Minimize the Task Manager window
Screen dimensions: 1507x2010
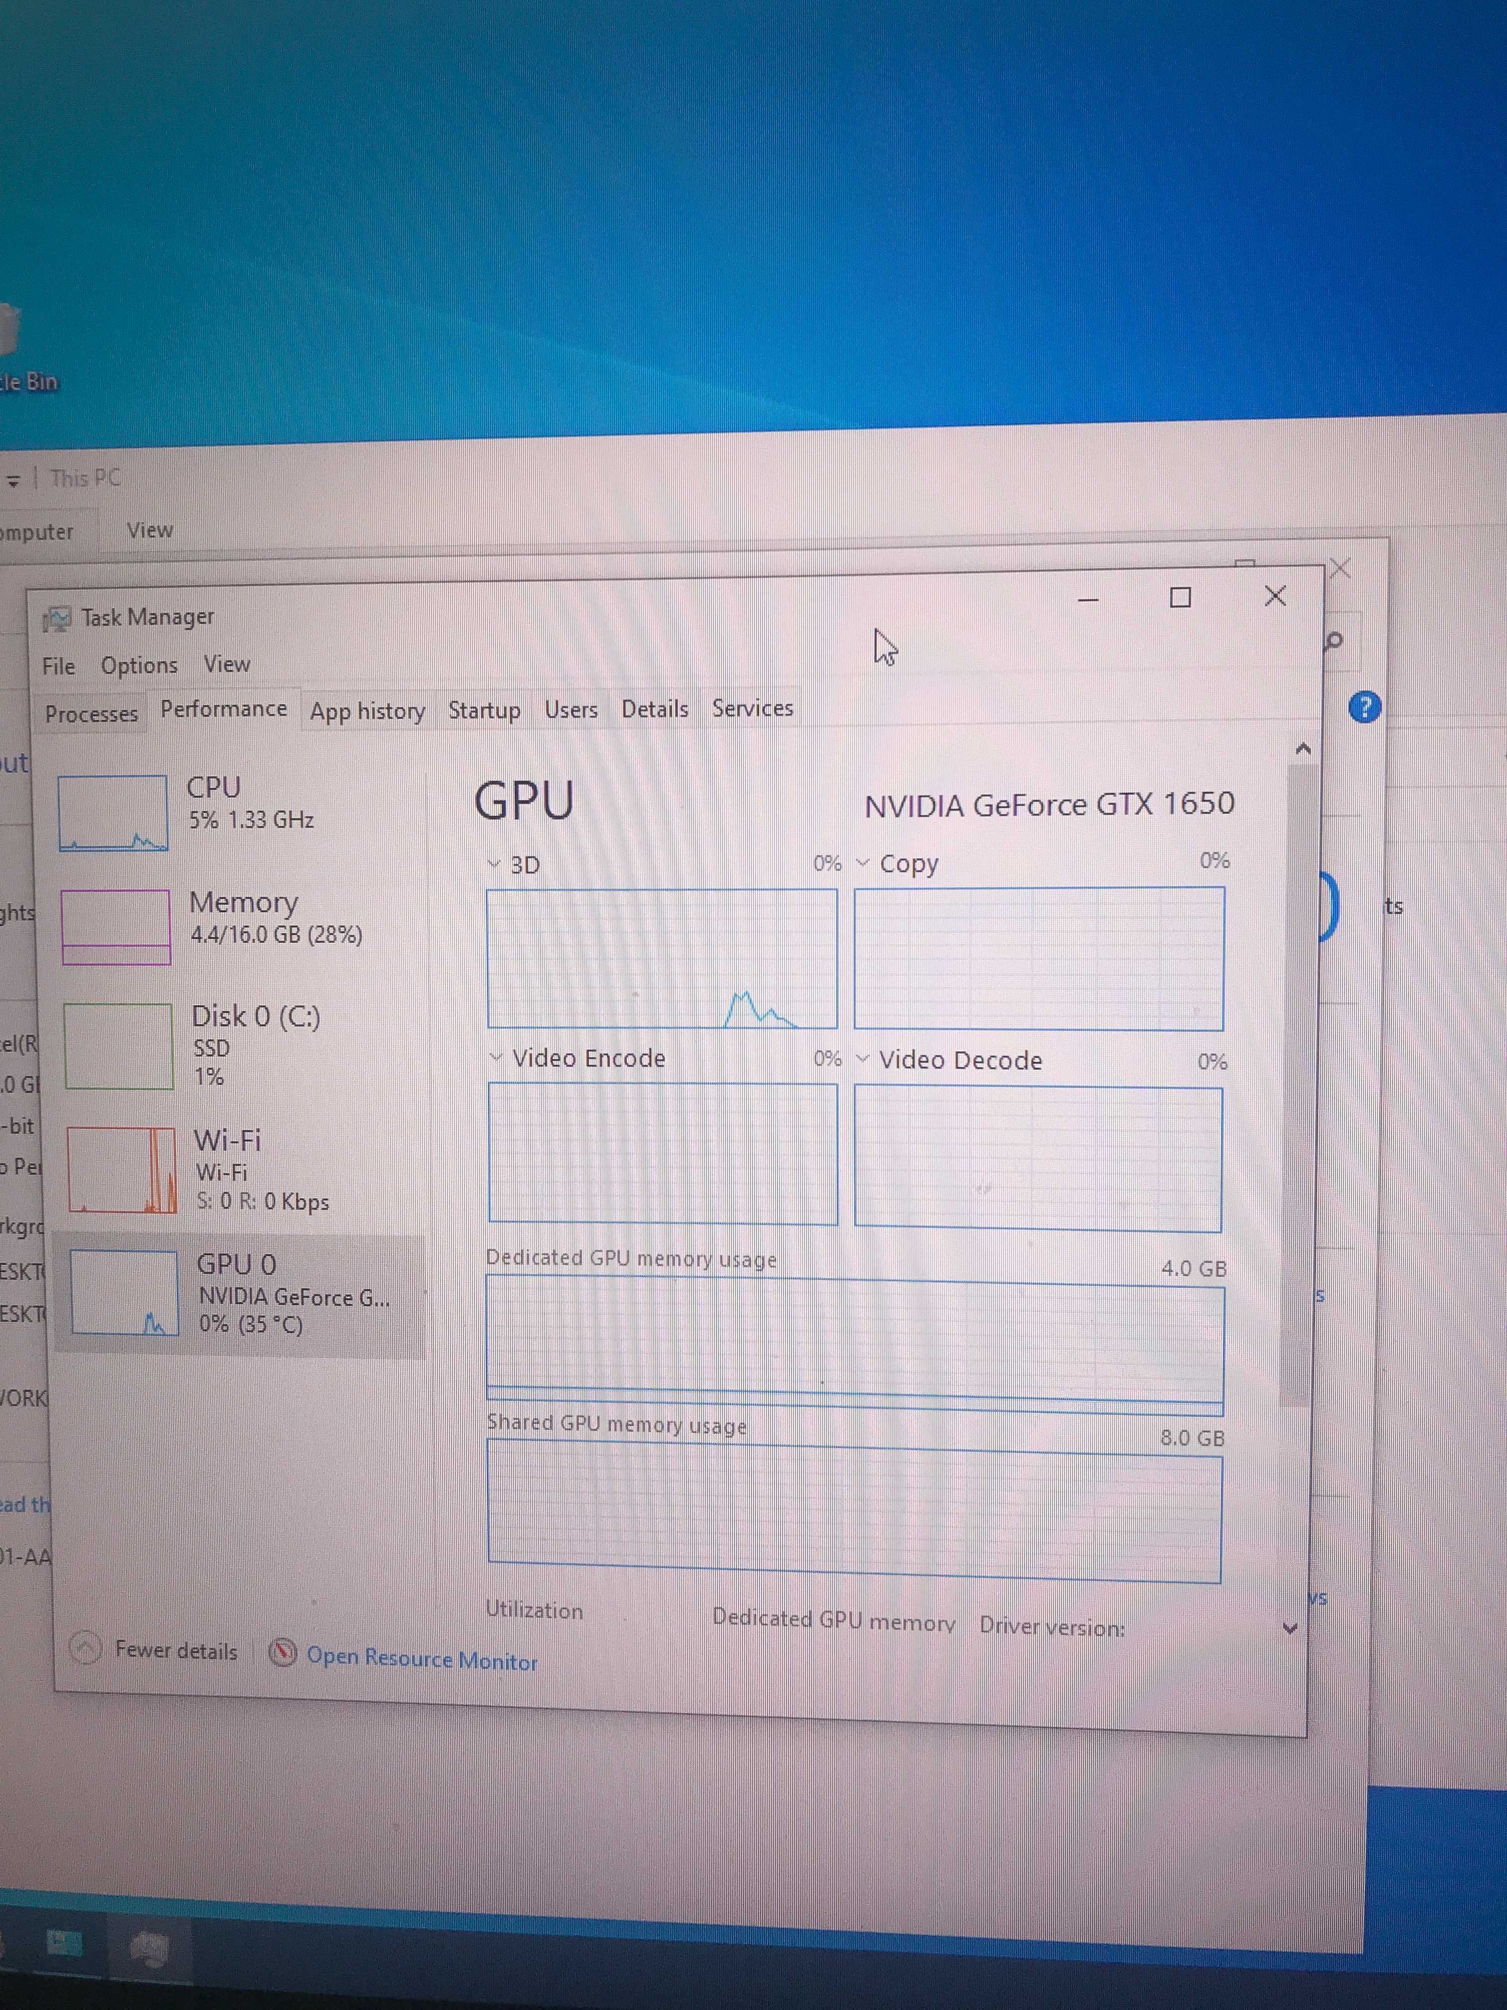click(x=1088, y=599)
